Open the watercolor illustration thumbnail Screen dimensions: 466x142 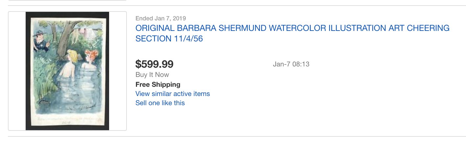(x=67, y=71)
